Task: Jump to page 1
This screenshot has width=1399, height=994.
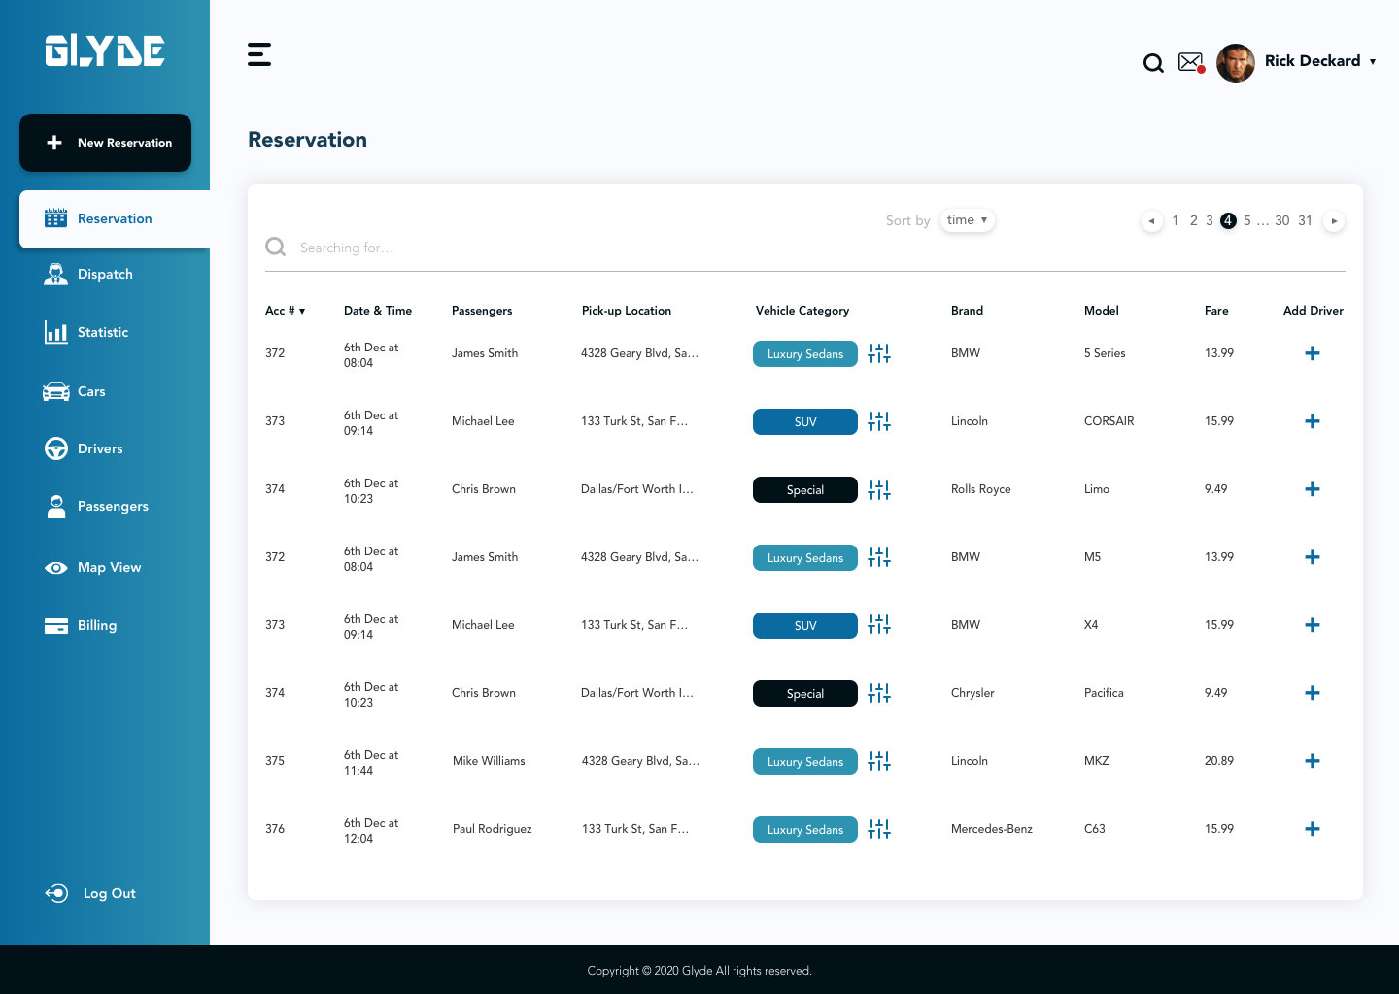Action: pyautogui.click(x=1175, y=221)
